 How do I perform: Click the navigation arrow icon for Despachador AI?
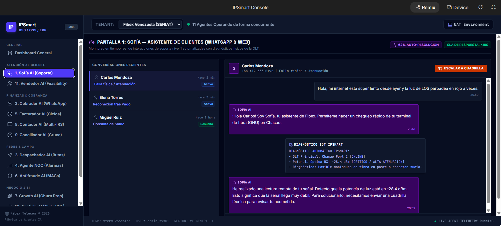(x=10, y=155)
